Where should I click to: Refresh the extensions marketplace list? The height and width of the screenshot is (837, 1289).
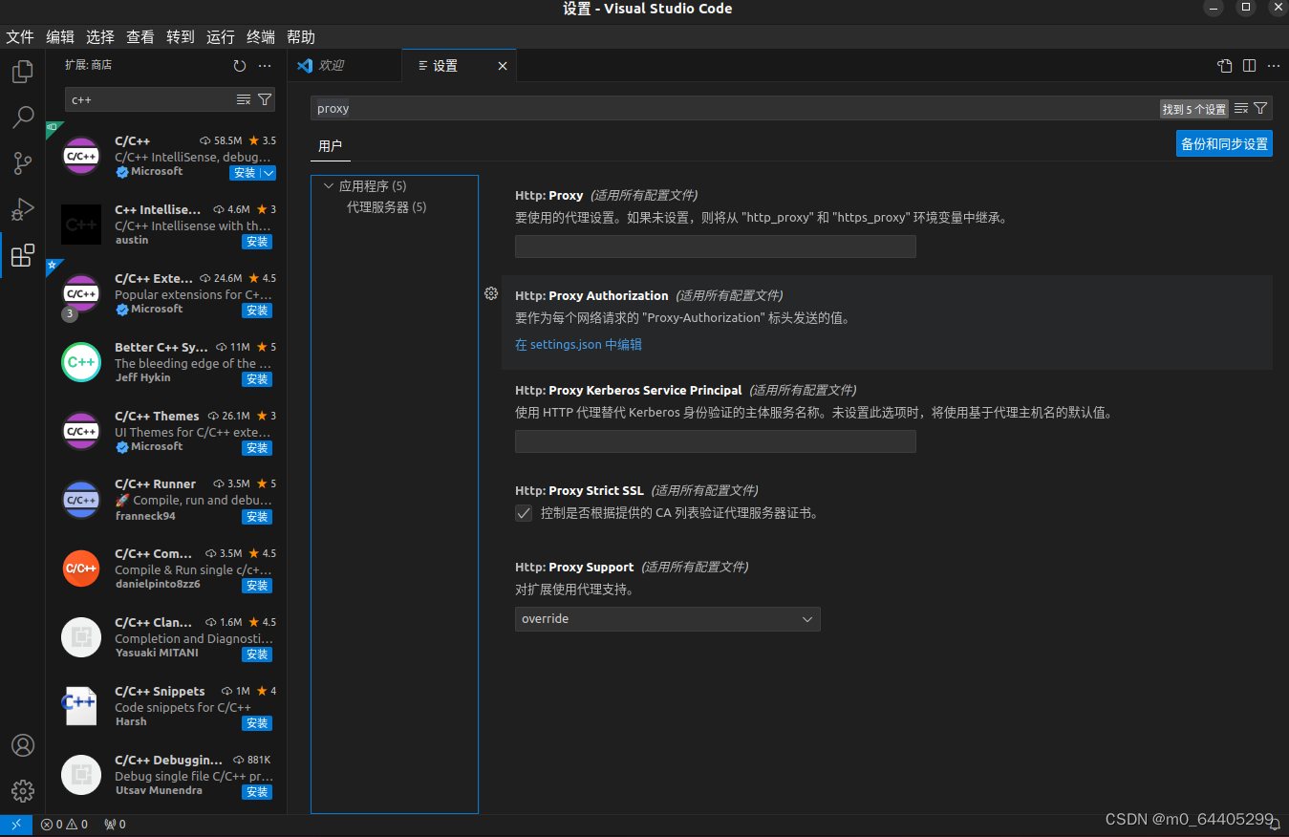point(239,65)
